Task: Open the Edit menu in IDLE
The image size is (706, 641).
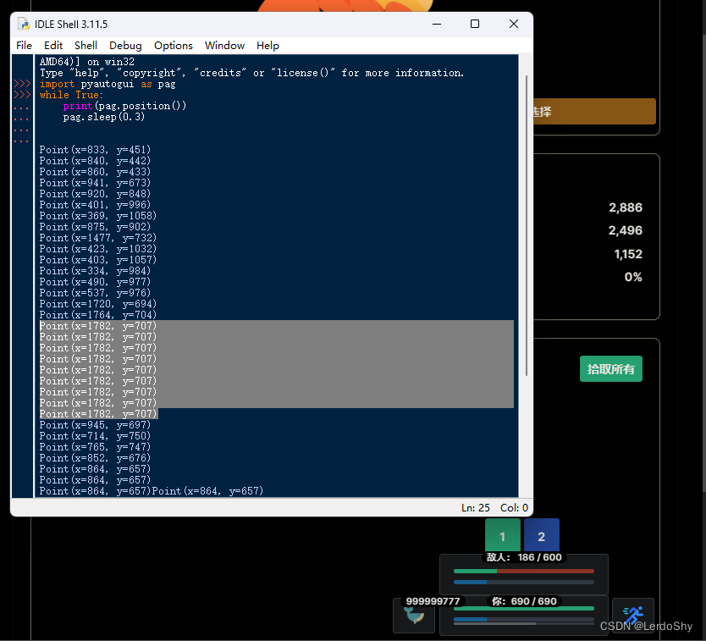Action: pyautogui.click(x=53, y=45)
